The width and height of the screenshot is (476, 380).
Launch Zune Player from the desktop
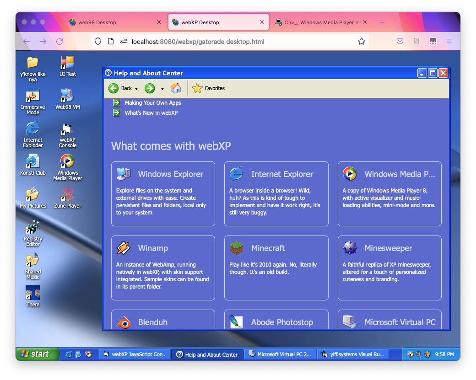click(x=68, y=195)
